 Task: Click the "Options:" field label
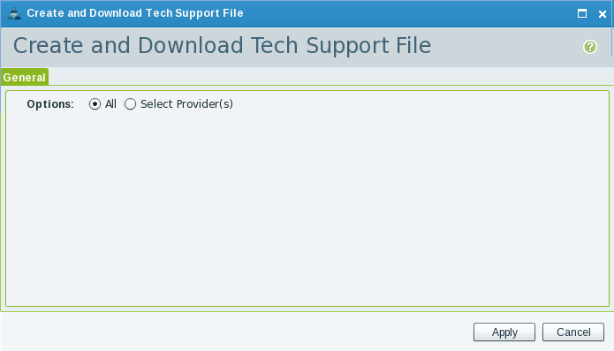50,104
